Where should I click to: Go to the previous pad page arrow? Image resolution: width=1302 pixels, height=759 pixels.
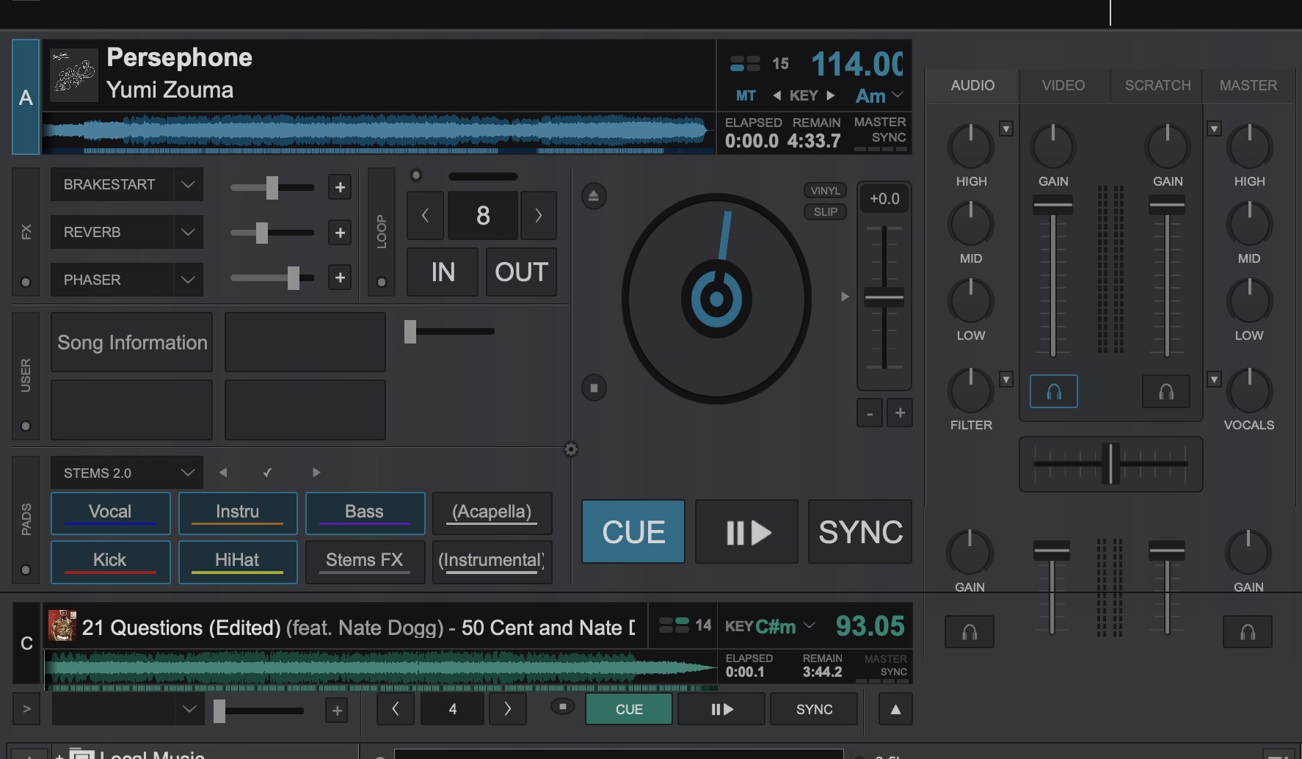click(x=223, y=473)
